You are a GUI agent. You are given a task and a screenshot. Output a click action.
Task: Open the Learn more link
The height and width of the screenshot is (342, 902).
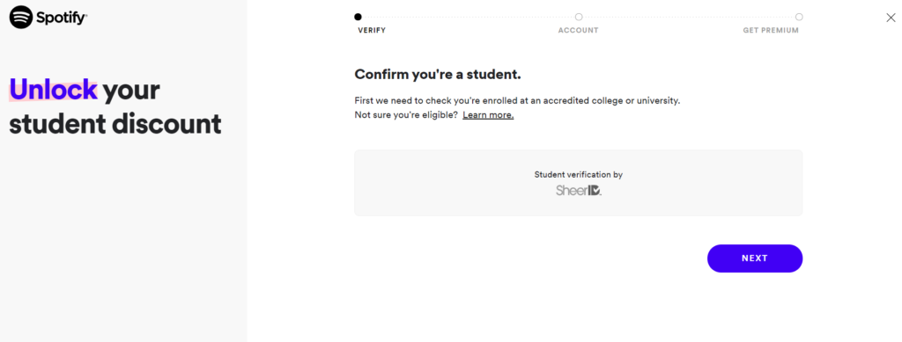pyautogui.click(x=488, y=115)
